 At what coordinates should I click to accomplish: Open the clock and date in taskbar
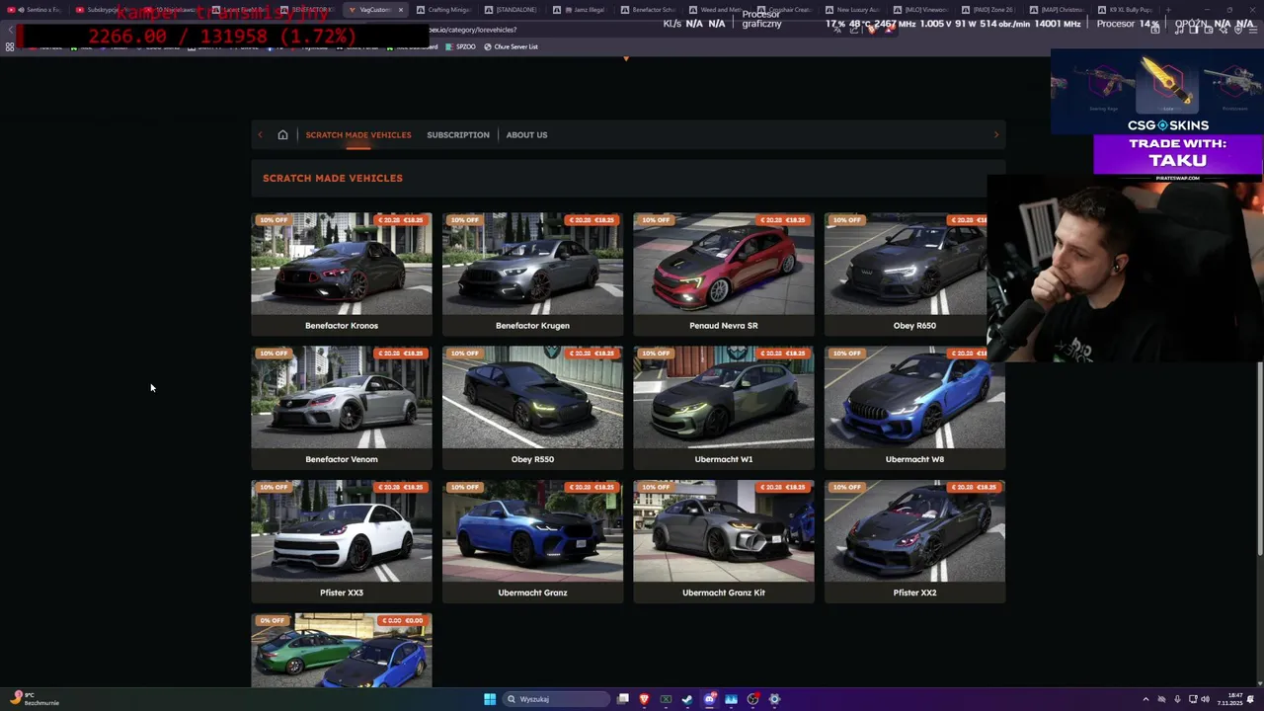(x=1229, y=699)
